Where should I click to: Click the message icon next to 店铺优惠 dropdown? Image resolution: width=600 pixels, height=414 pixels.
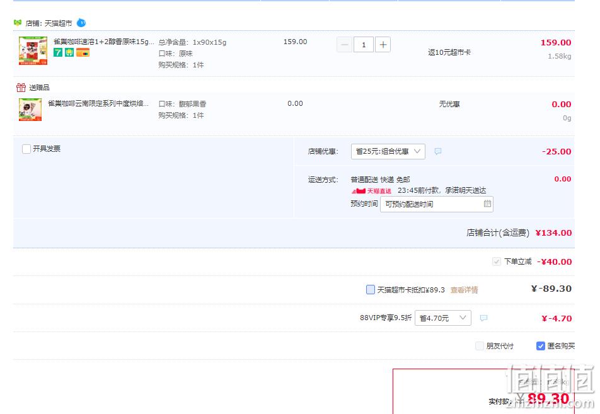(438, 151)
